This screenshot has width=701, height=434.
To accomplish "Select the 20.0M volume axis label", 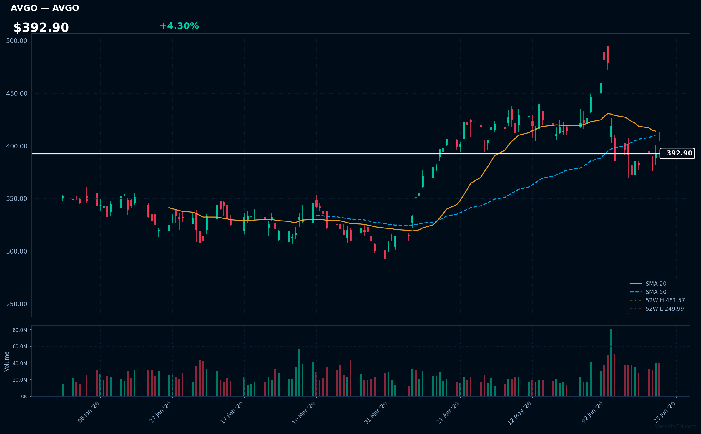I will click(x=20, y=380).
